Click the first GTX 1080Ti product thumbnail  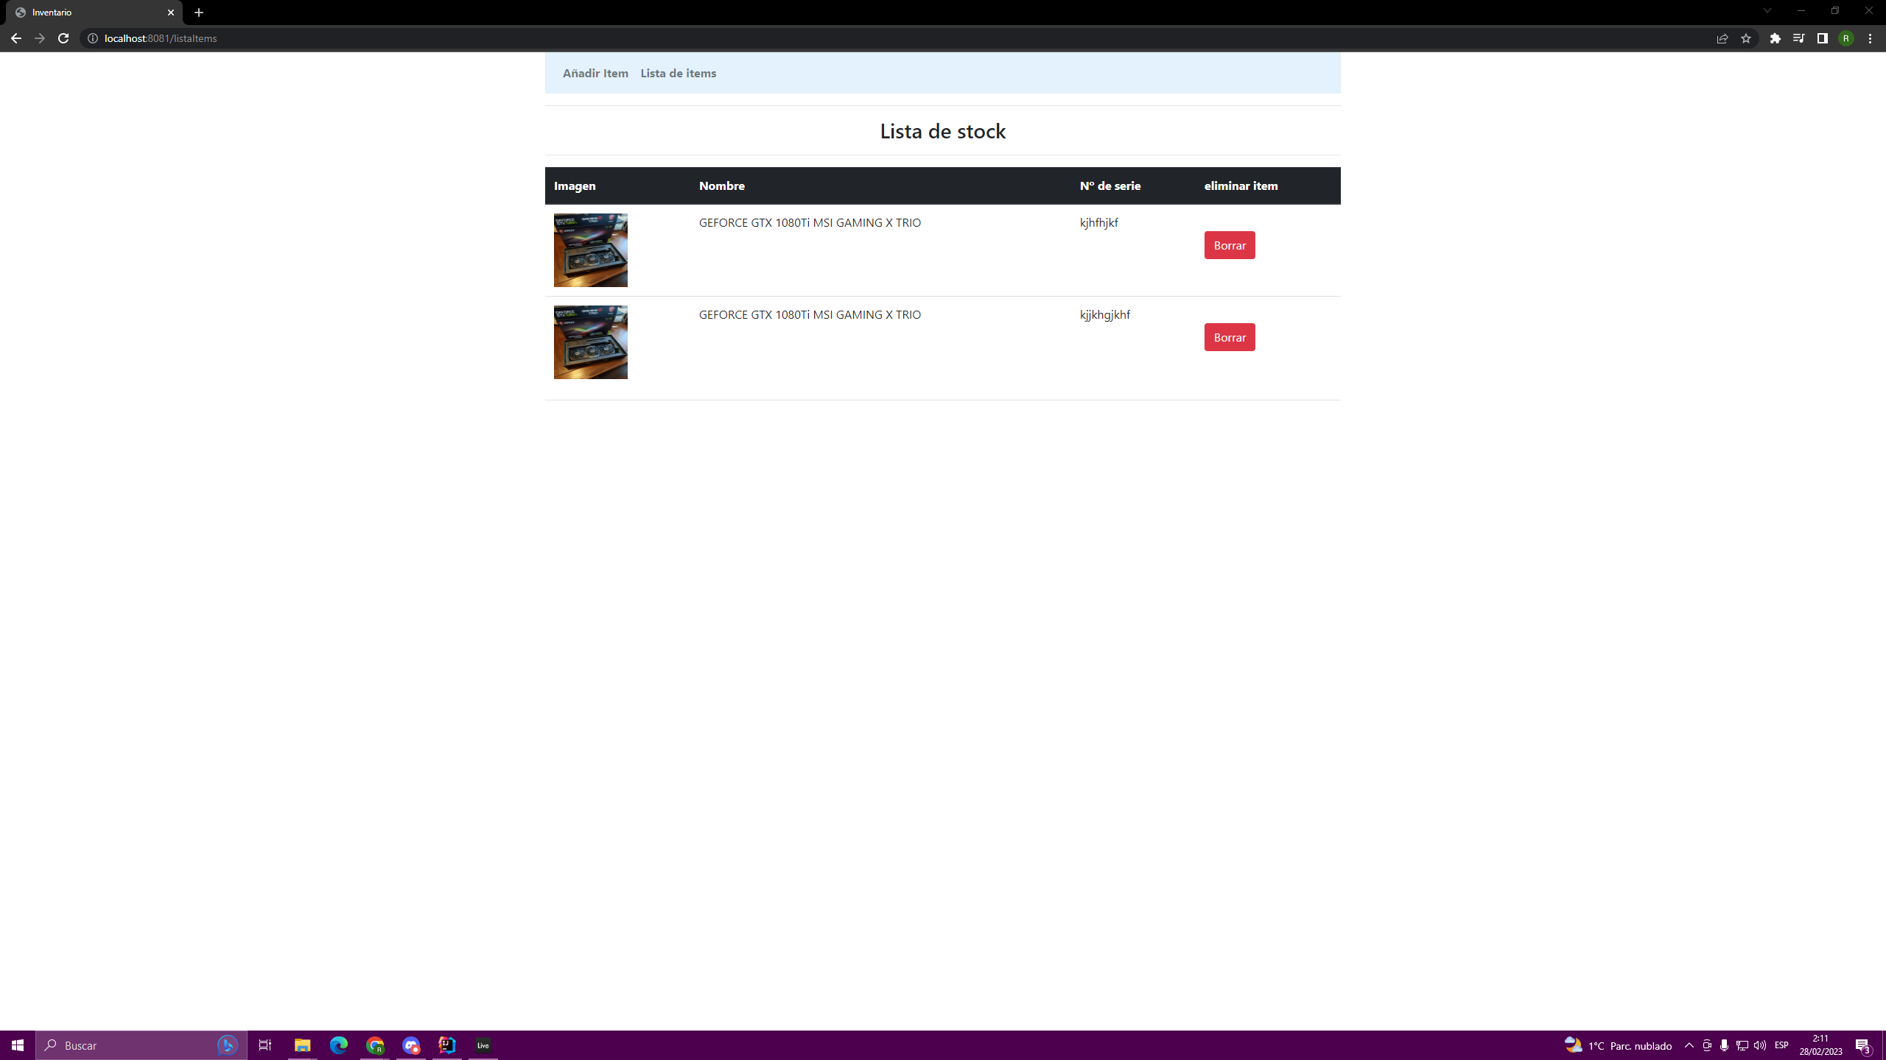(590, 250)
